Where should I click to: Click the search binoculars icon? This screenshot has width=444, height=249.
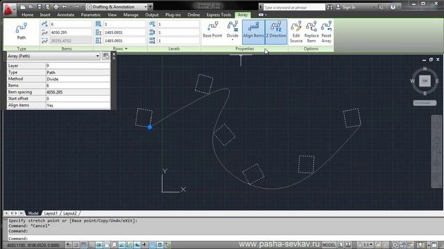pyautogui.click(x=330, y=8)
